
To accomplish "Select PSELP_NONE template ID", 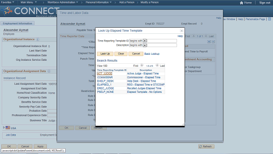I will [105, 92].
